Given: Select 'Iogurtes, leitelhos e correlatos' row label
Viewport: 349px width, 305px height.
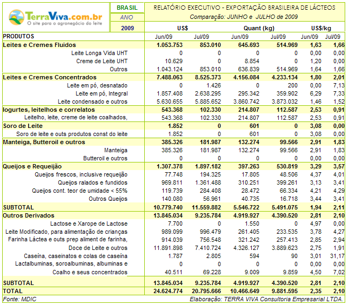Looking at the screenshot, I should (x=49, y=110).
